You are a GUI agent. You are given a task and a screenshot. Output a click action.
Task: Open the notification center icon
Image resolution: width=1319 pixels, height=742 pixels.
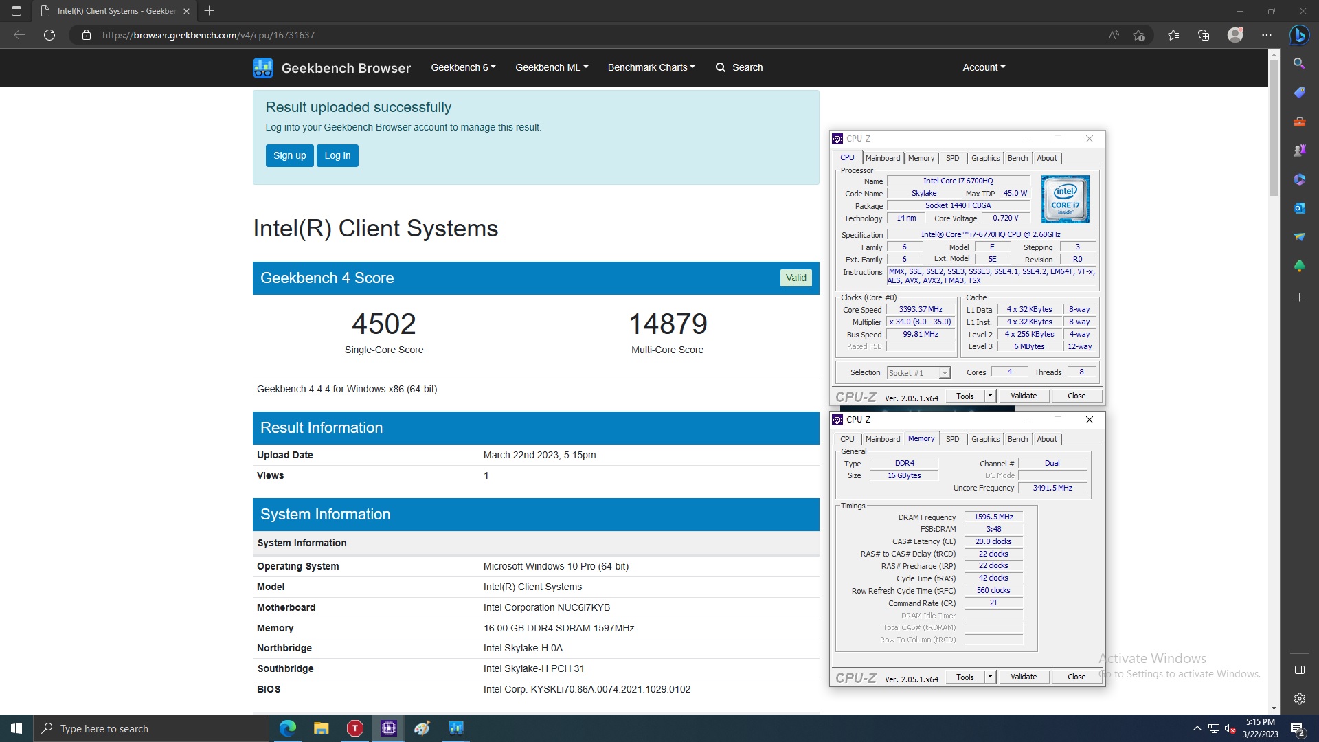tap(1298, 728)
